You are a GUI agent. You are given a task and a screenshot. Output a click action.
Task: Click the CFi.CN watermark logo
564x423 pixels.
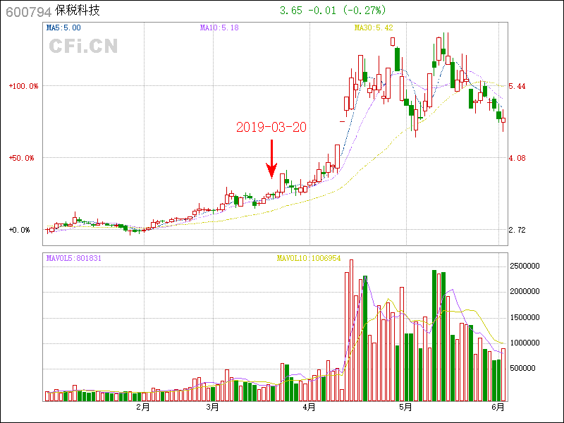83,47
